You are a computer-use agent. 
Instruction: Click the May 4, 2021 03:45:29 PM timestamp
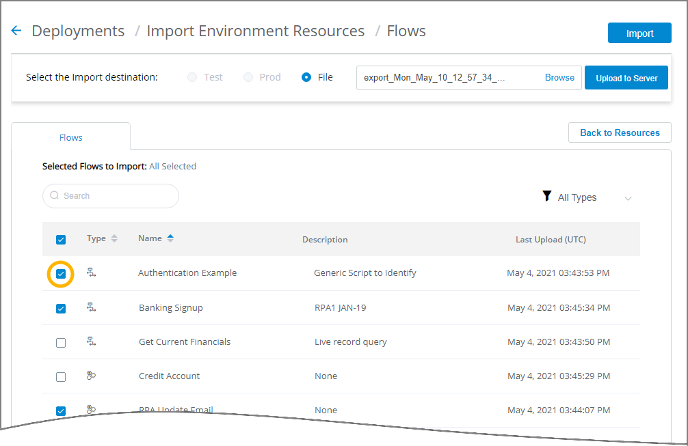pos(559,376)
